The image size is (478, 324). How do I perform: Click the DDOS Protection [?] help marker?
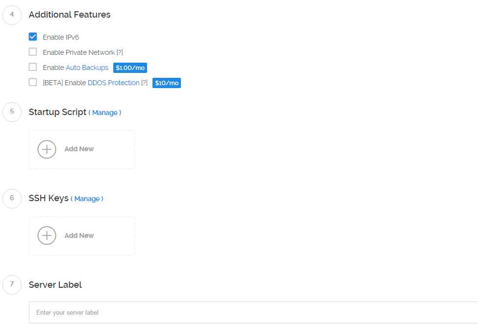pyautogui.click(x=144, y=83)
